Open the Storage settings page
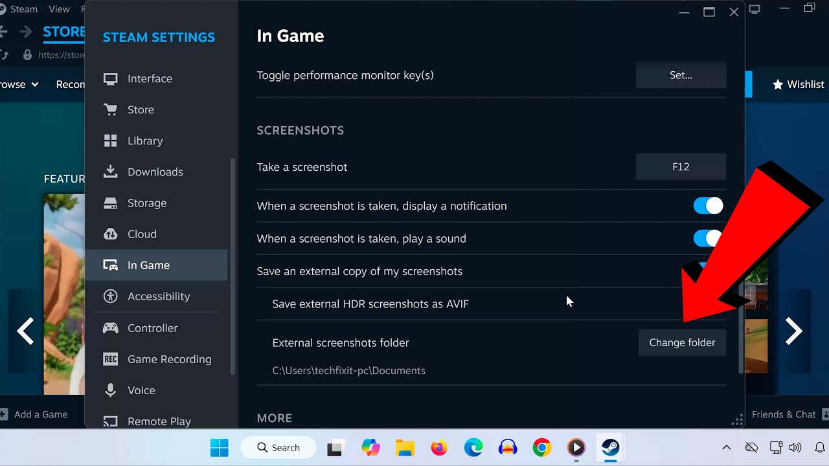Screen dimensions: 829x466 point(156,203)
